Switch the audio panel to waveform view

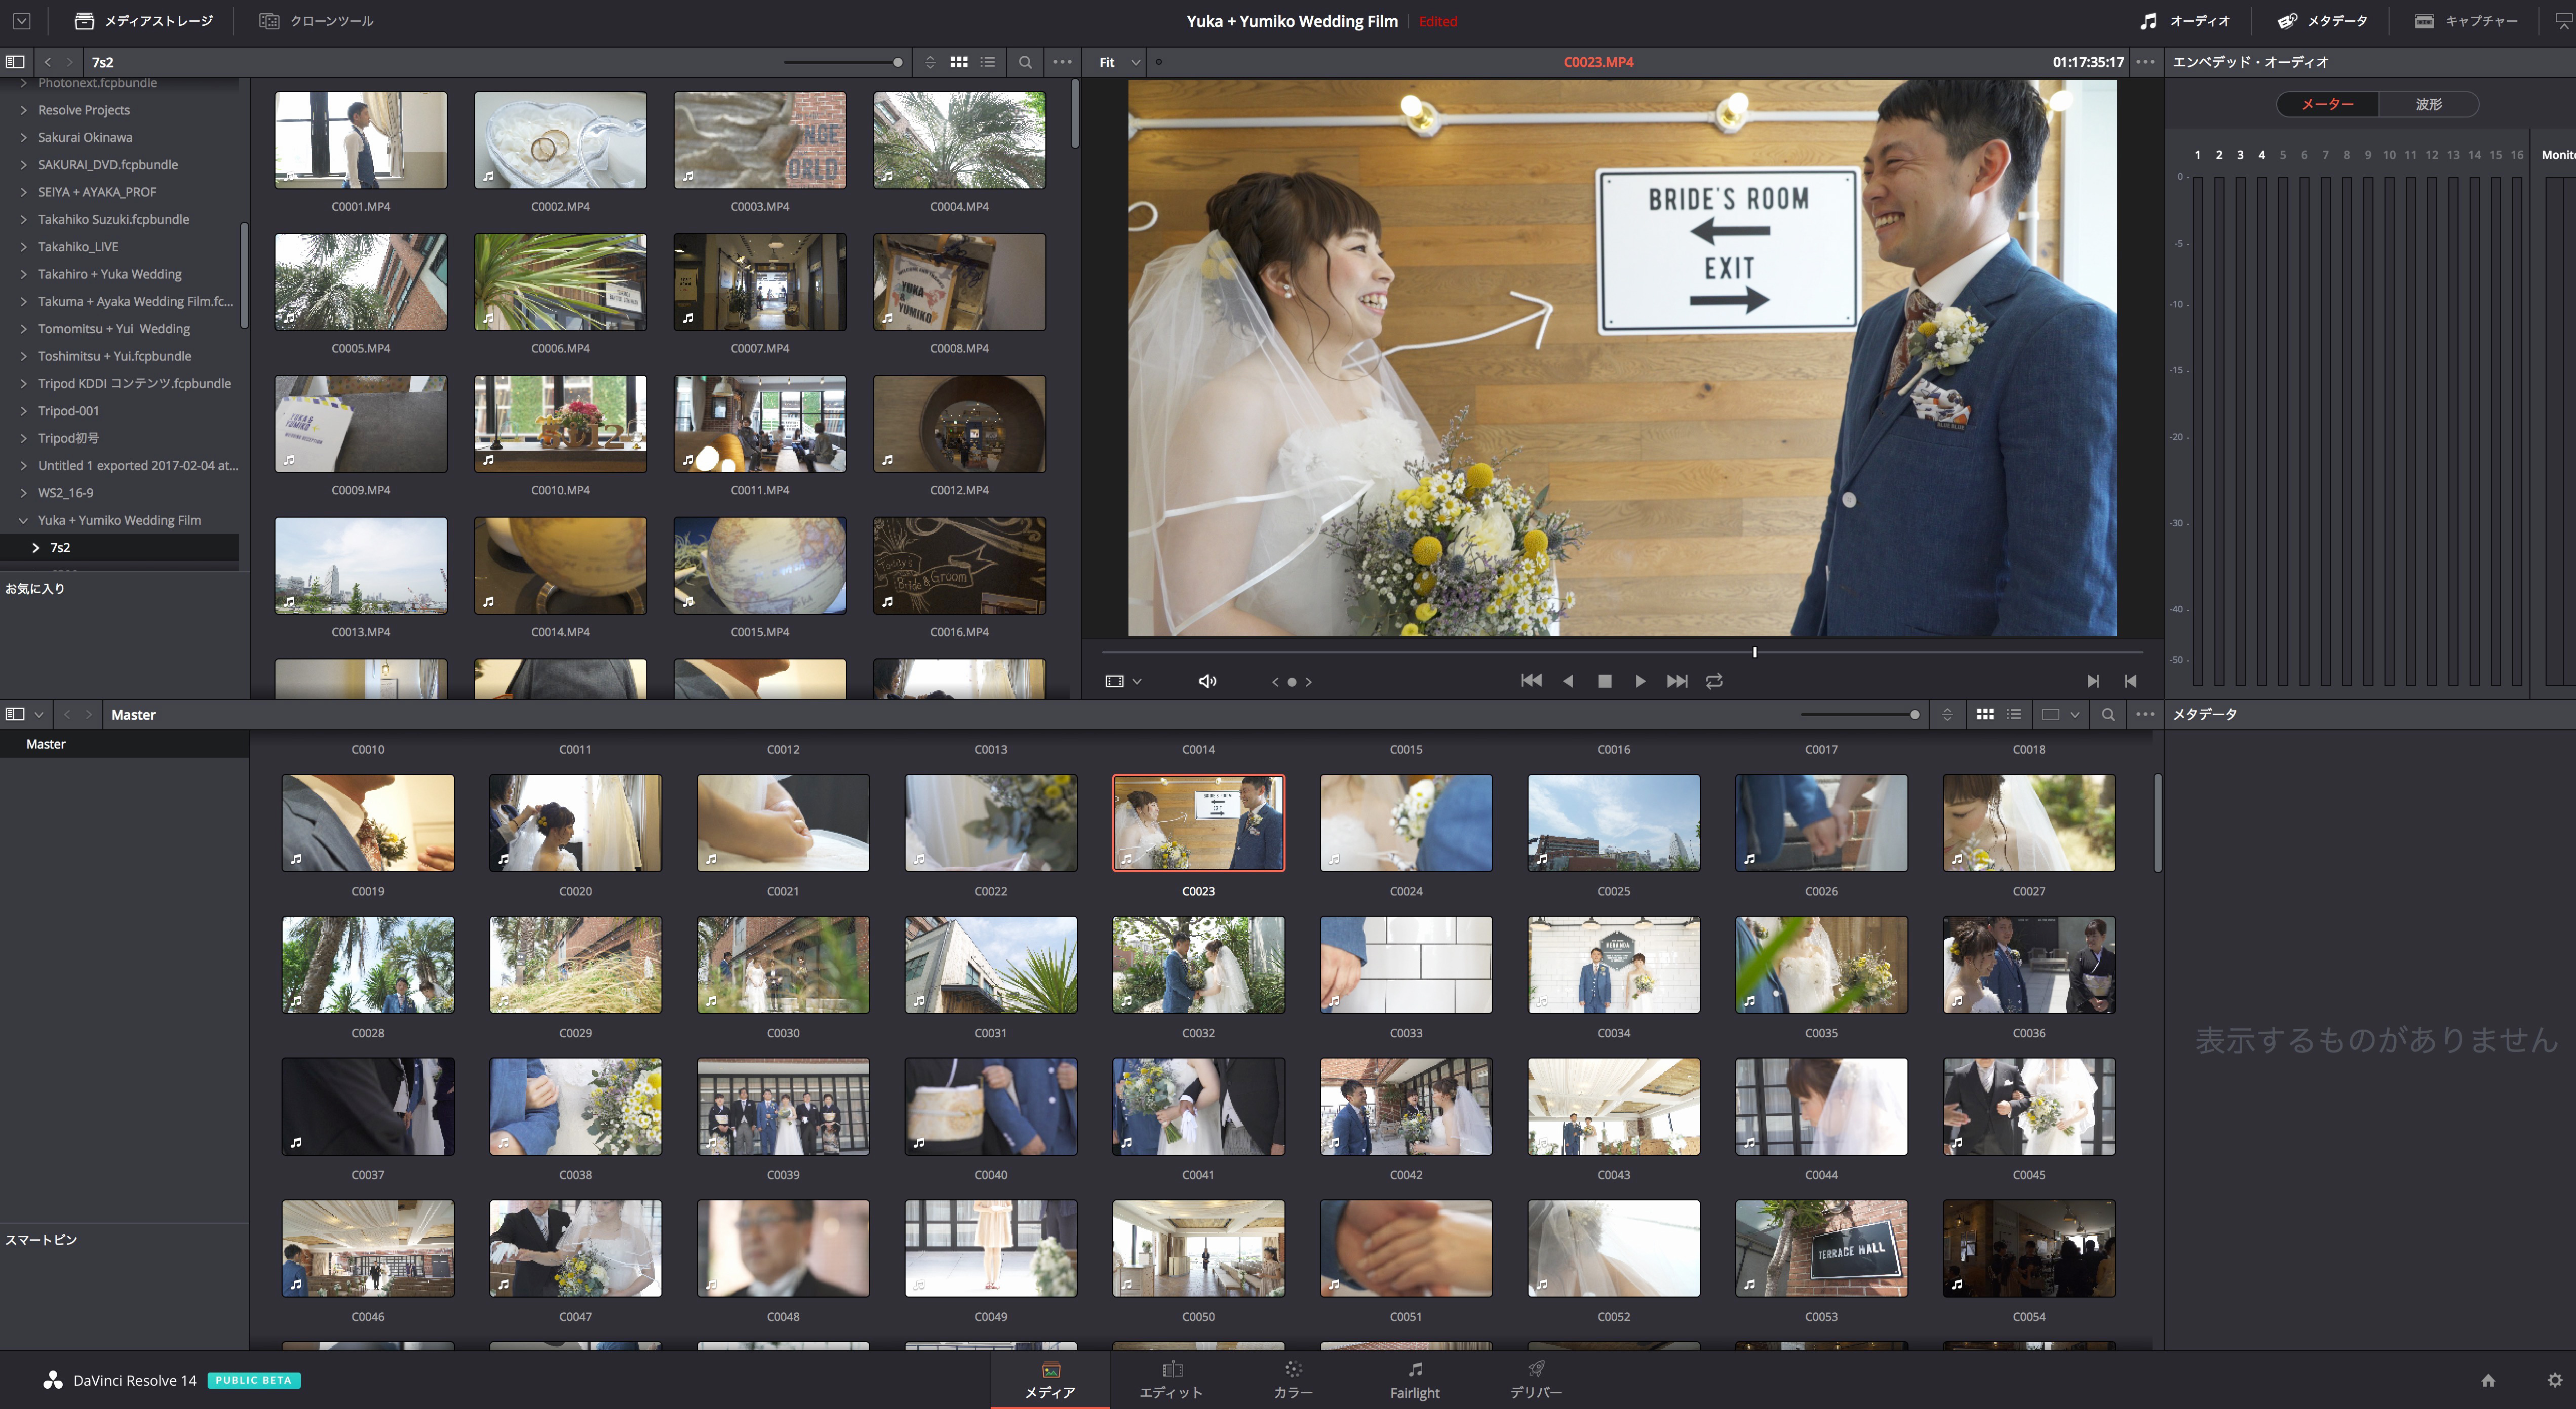pyautogui.click(x=2428, y=104)
